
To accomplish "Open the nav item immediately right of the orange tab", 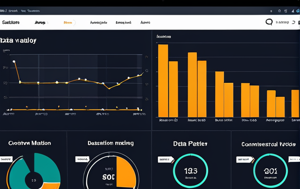I will (99, 22).
